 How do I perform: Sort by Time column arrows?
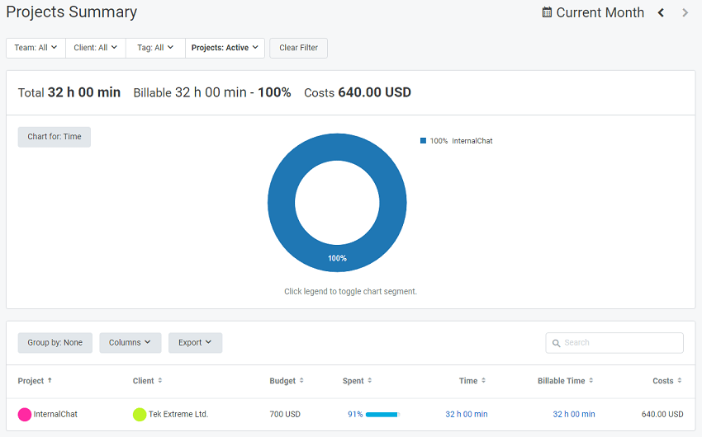coord(483,381)
